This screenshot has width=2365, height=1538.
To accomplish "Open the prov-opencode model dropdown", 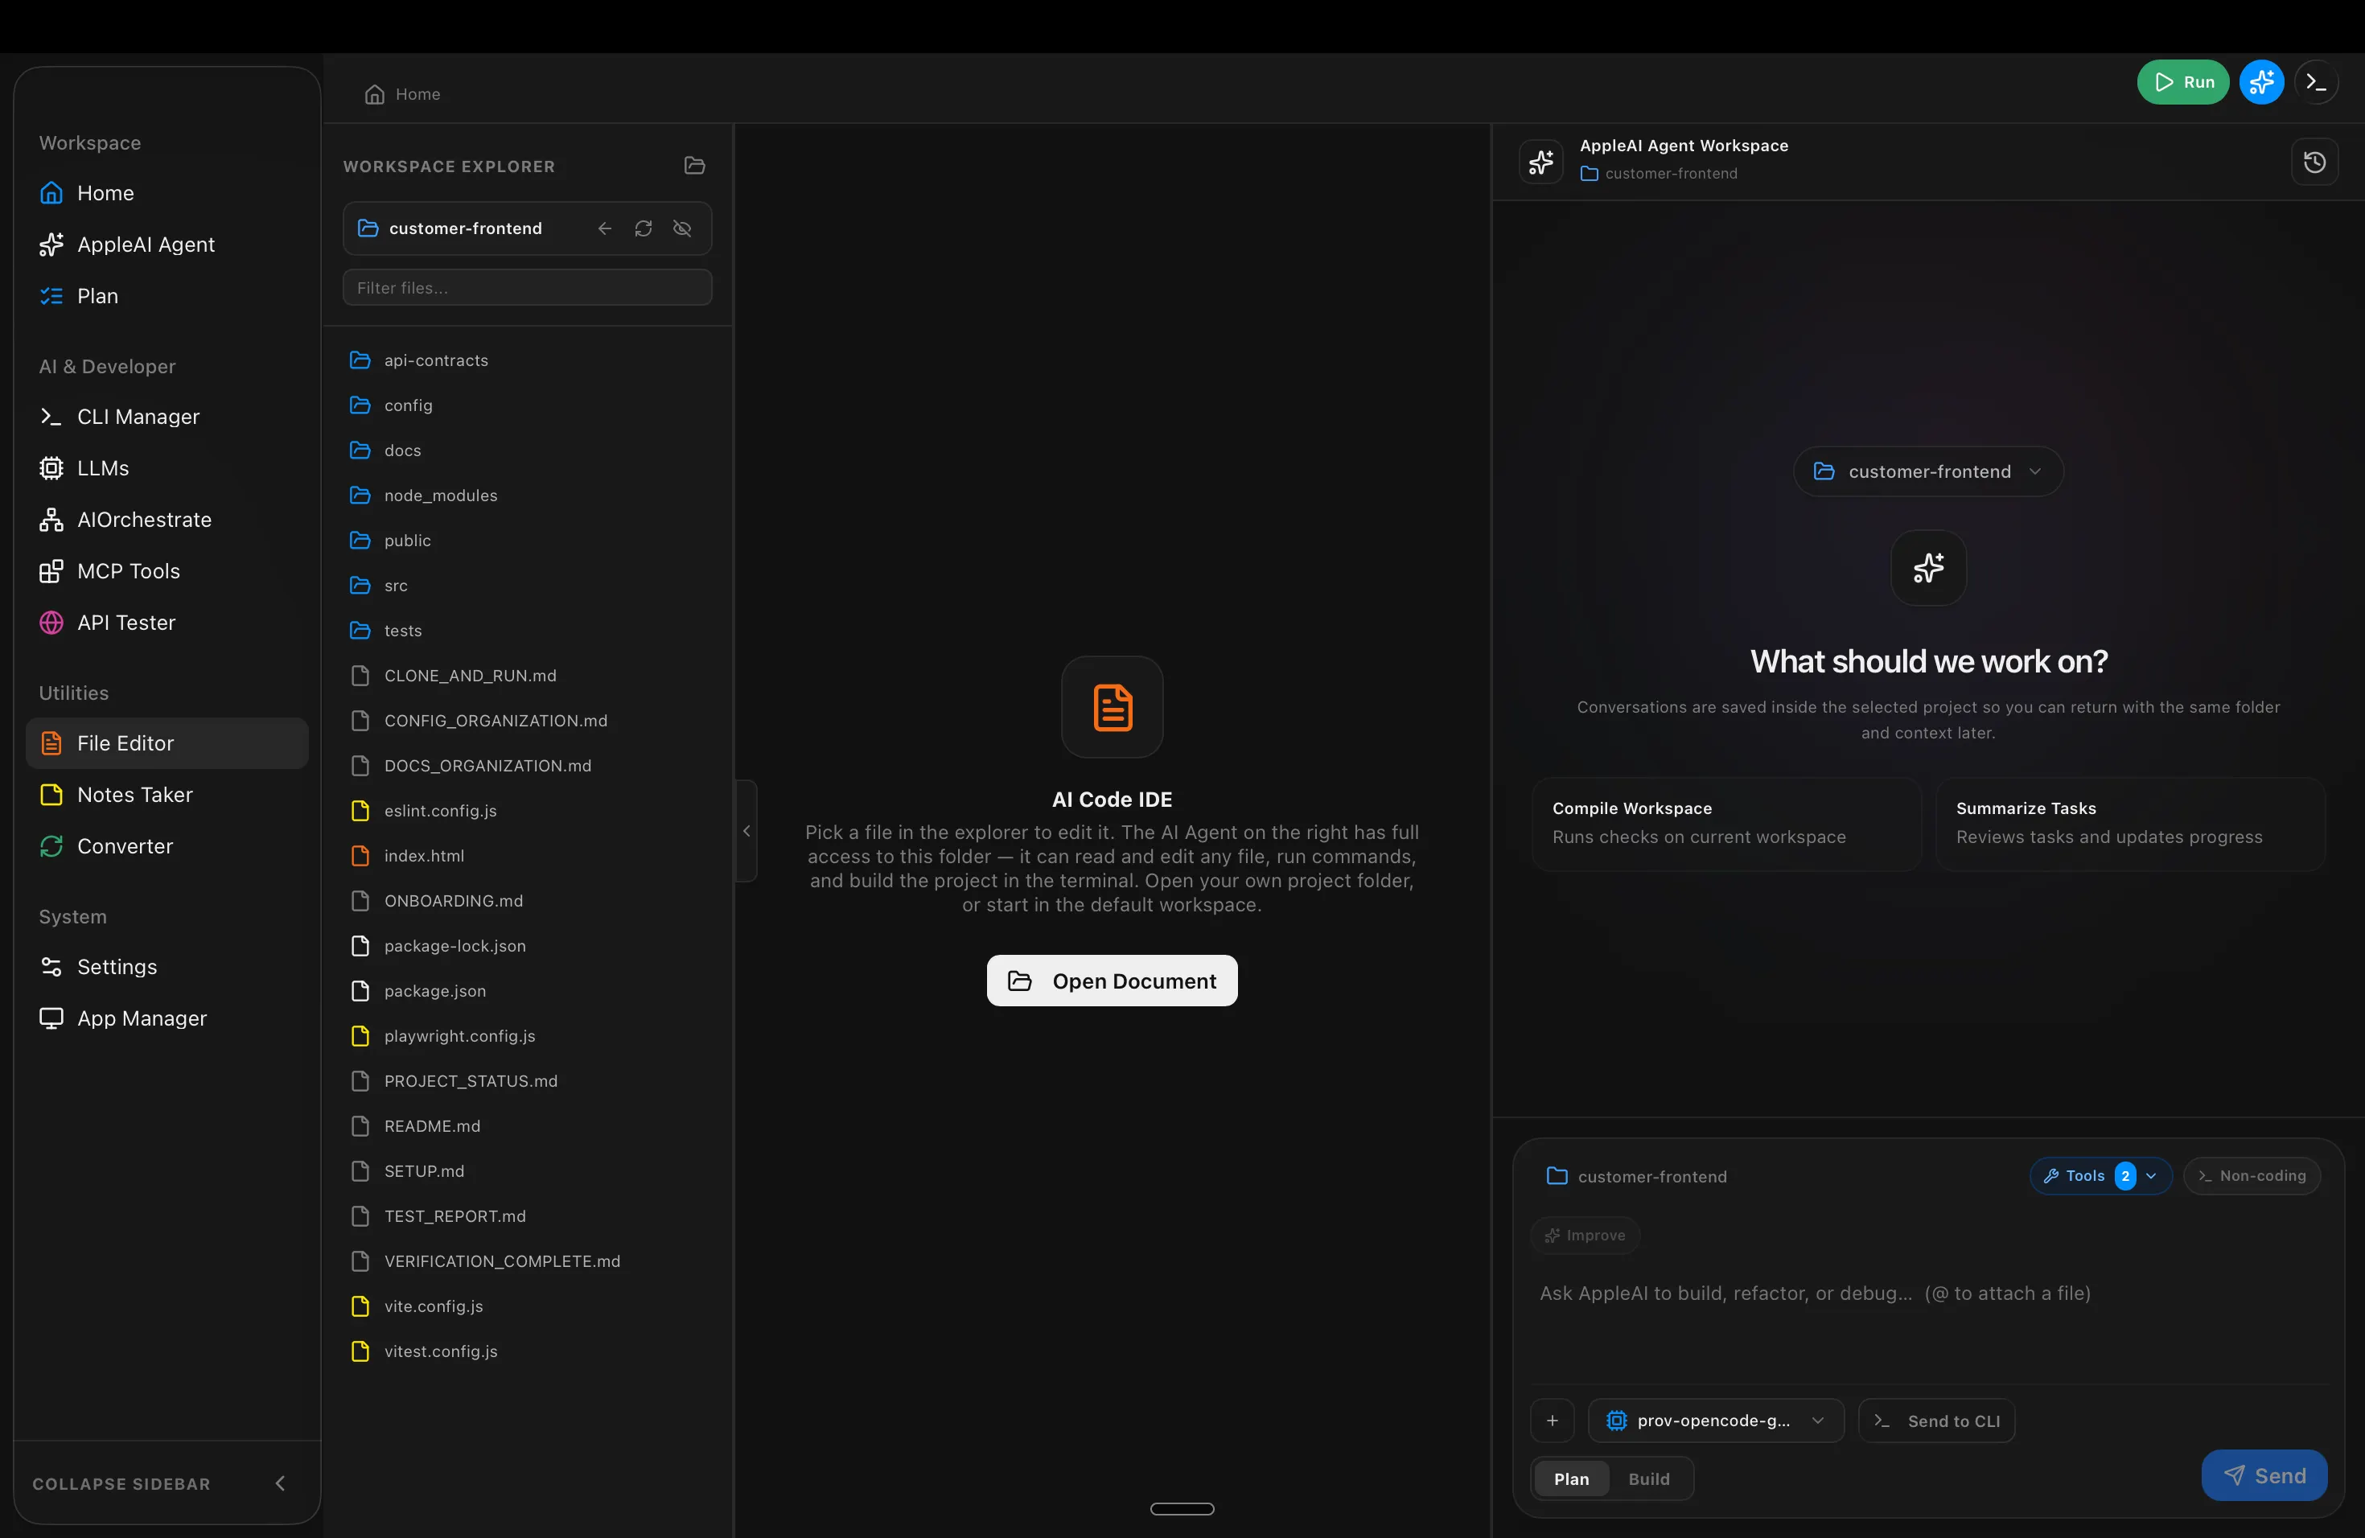I will [x=1715, y=1421].
